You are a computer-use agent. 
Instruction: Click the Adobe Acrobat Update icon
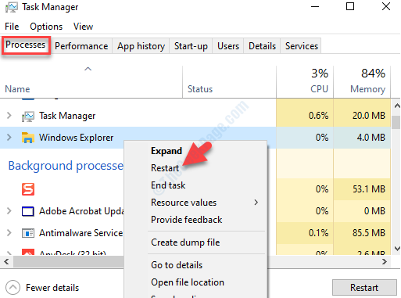click(27, 211)
